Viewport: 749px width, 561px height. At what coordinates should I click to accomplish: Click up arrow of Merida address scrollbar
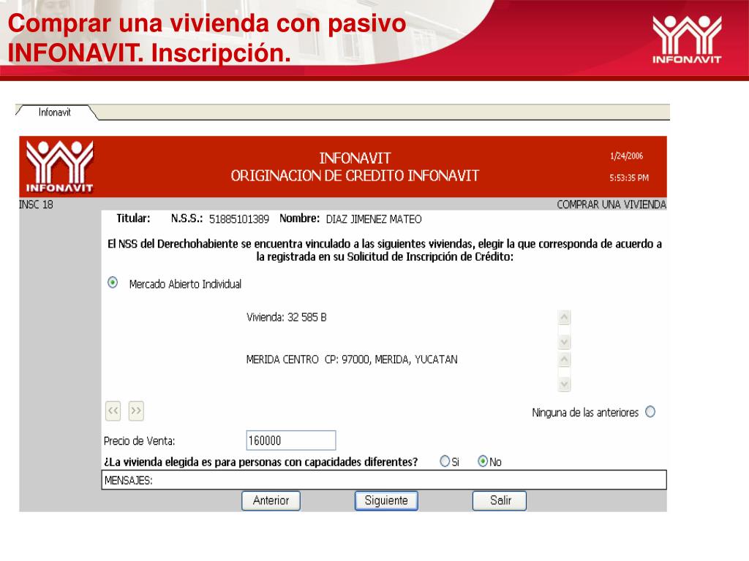[564, 359]
